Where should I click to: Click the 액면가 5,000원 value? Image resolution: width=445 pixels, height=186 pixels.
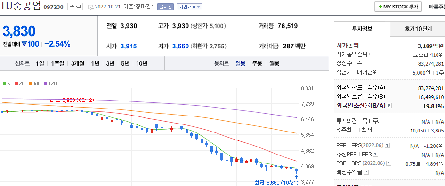422,73
